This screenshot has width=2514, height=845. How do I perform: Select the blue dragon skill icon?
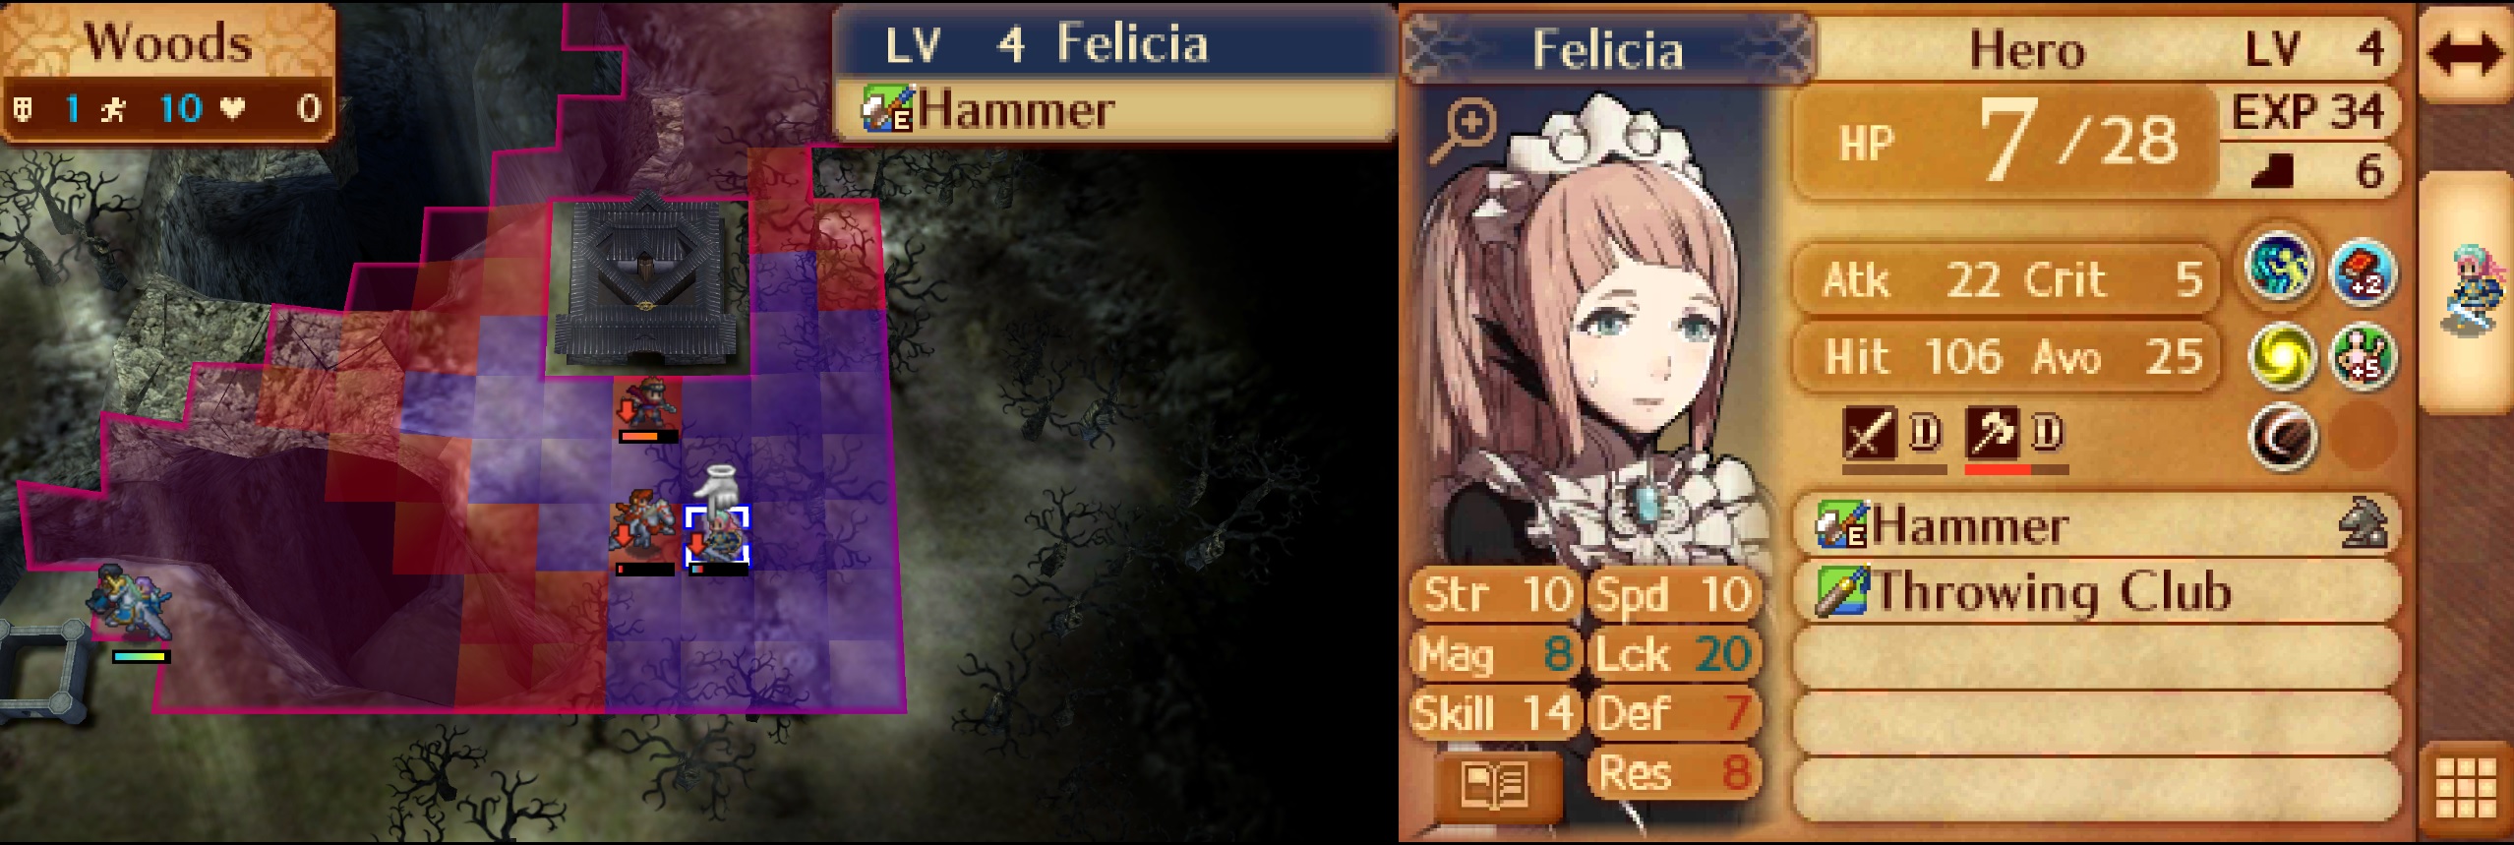pyautogui.click(x=2279, y=271)
